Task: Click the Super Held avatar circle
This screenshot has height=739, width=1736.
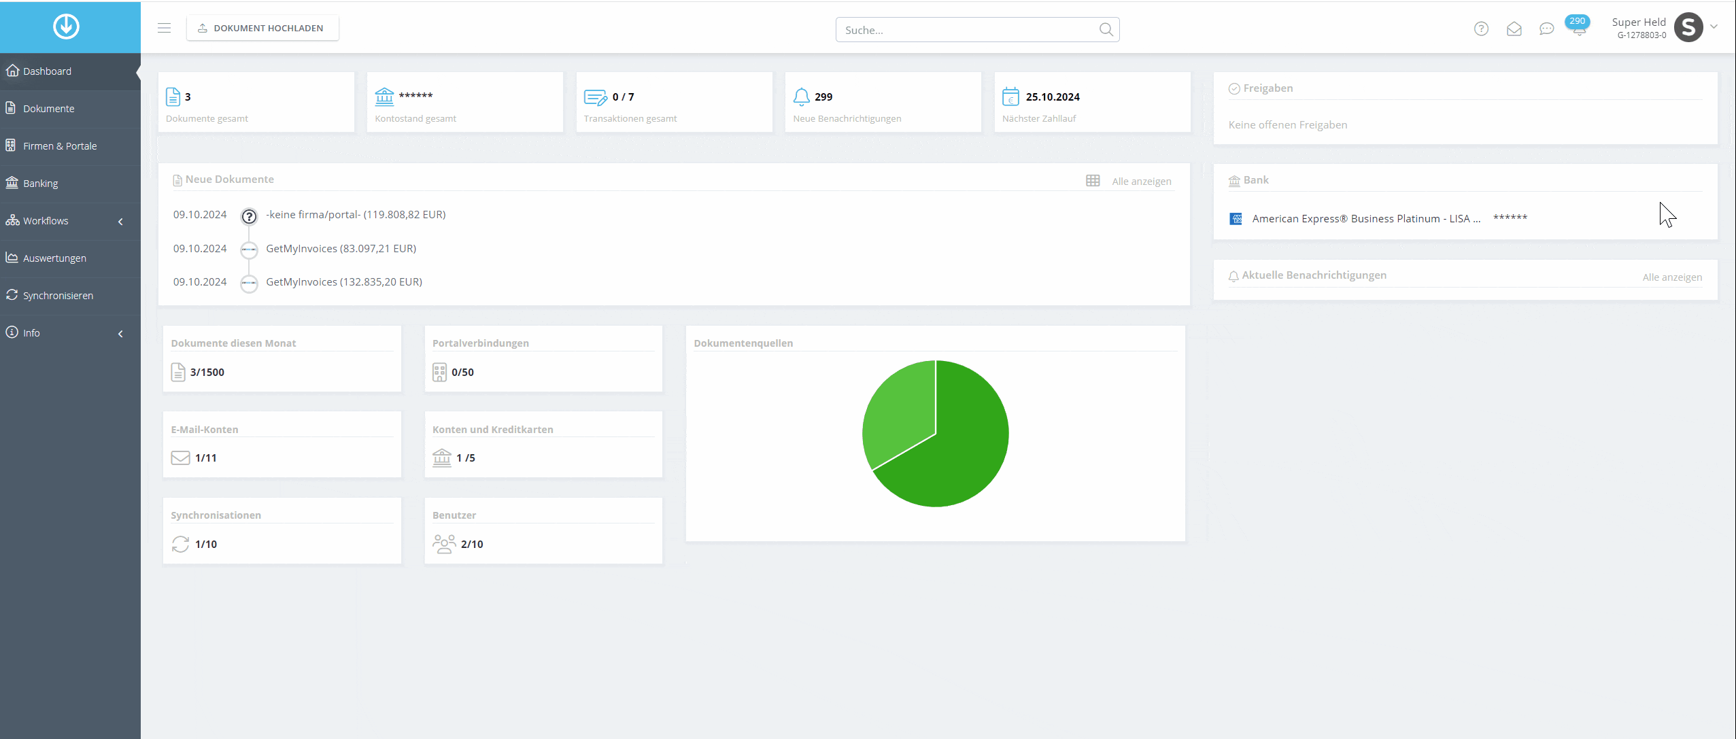Action: click(x=1688, y=27)
